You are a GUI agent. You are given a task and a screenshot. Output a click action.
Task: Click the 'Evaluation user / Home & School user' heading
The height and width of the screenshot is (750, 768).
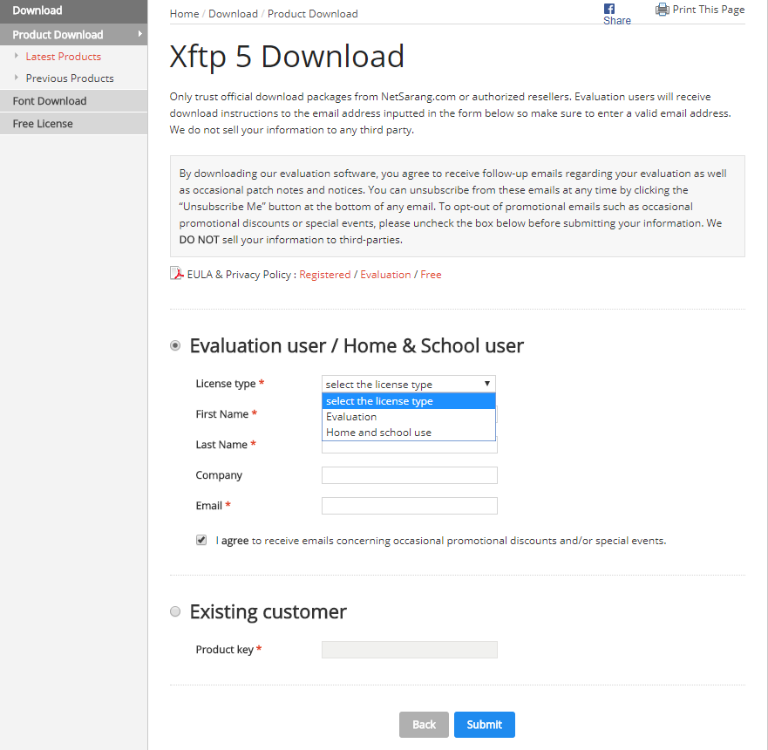point(357,346)
